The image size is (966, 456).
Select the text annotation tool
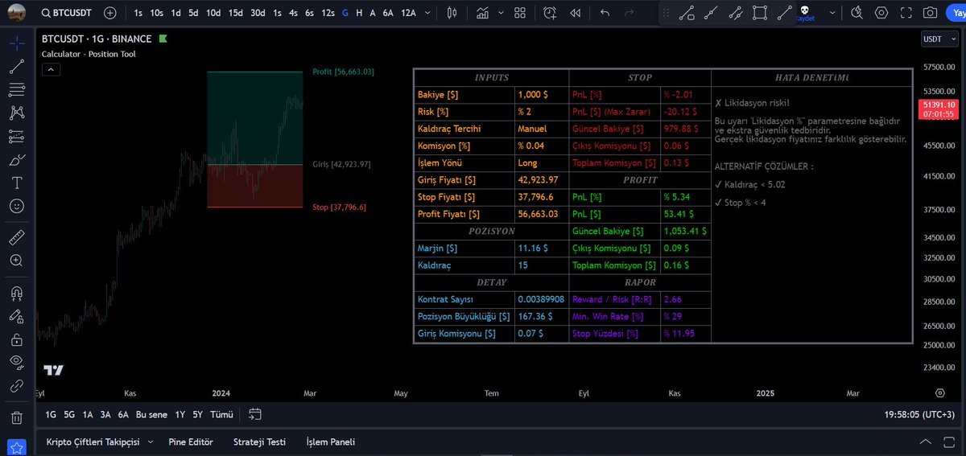point(16,183)
